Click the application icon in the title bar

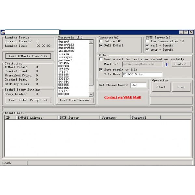[3, 32]
